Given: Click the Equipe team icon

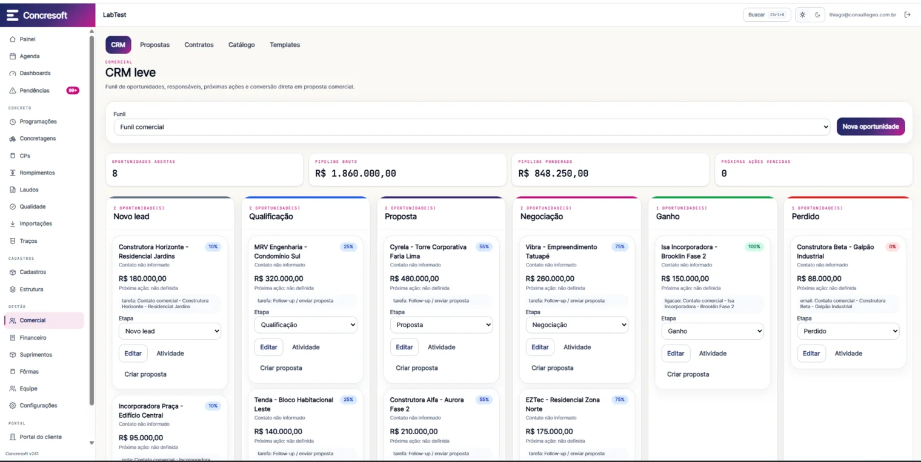Looking at the screenshot, I should pos(13,389).
